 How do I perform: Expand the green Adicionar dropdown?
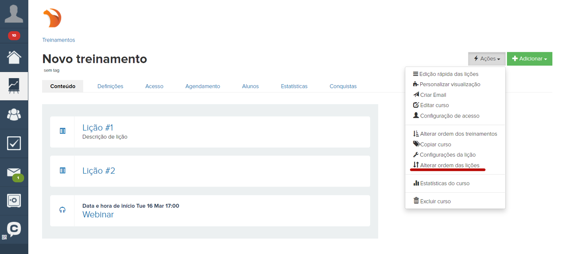point(529,59)
